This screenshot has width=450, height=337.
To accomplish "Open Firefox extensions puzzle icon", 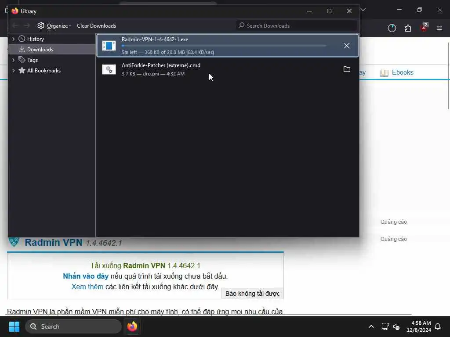I will pyautogui.click(x=408, y=28).
